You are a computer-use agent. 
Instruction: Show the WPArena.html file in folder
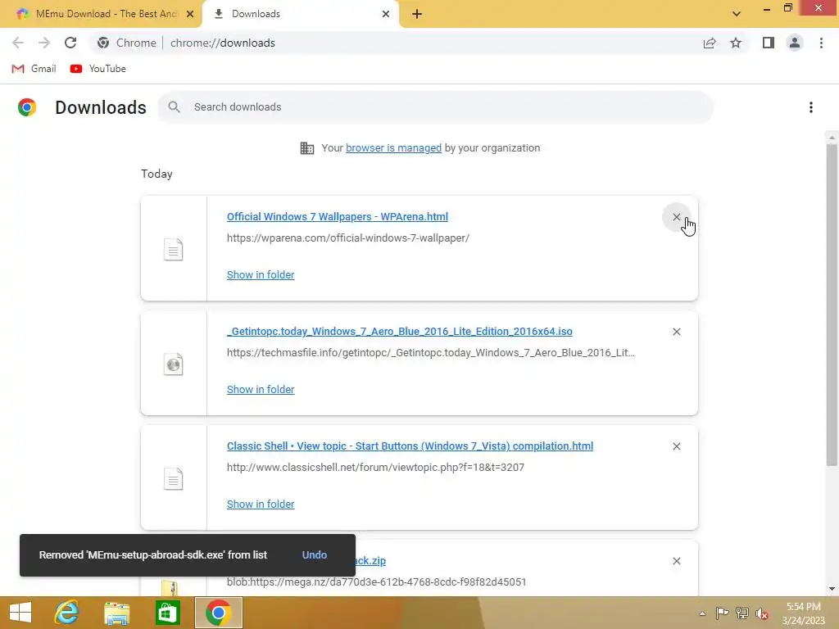point(261,274)
